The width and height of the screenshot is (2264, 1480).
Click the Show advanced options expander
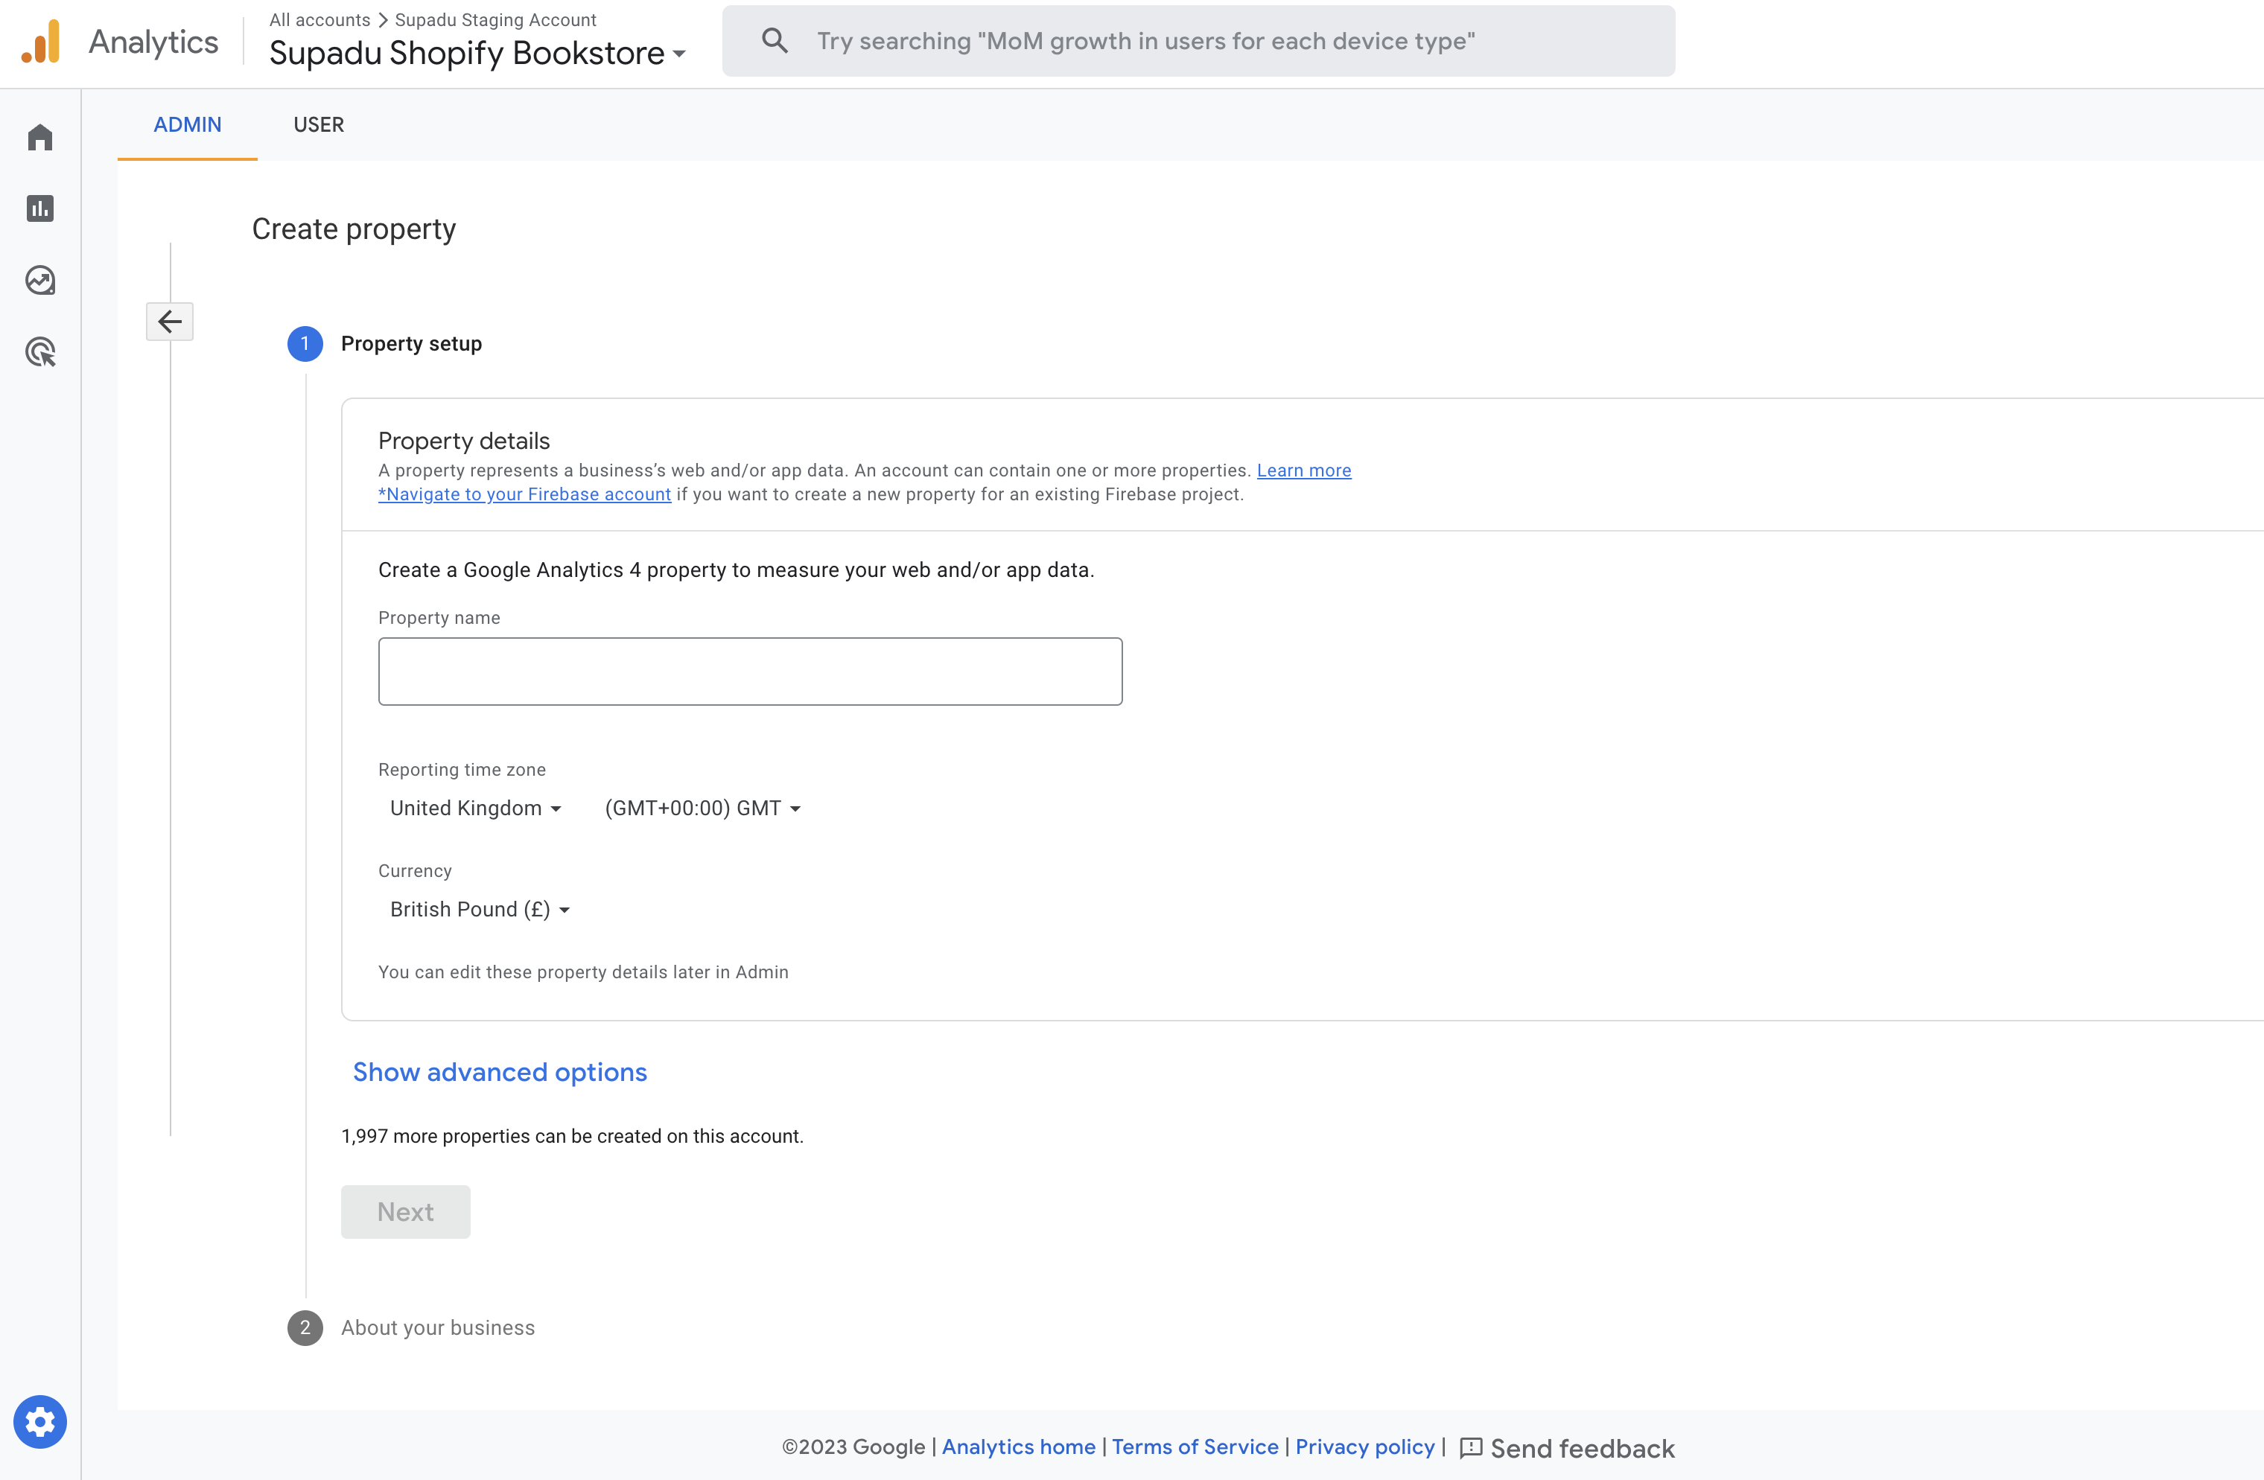[500, 1072]
